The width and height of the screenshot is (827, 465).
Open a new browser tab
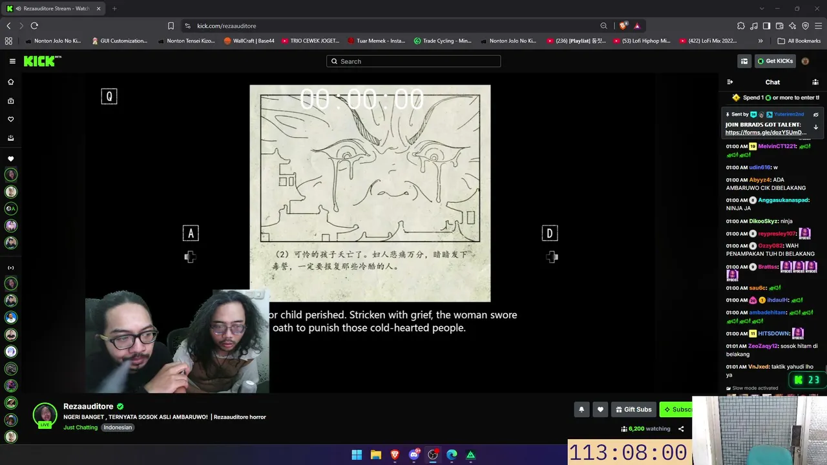tap(114, 8)
